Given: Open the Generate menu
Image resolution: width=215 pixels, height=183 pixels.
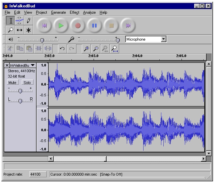Looking at the screenshot, I should point(58,12).
